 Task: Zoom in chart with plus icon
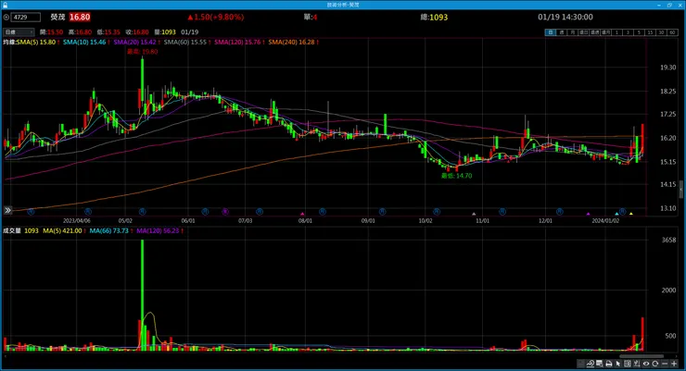pyautogui.click(x=674, y=364)
